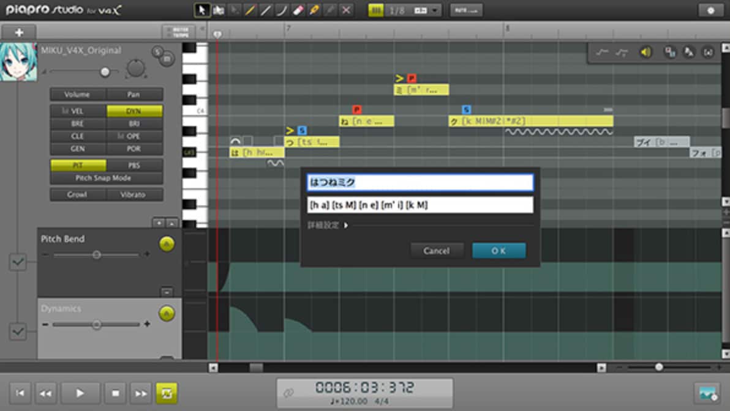Click the X delete tool icon

pyautogui.click(x=347, y=10)
